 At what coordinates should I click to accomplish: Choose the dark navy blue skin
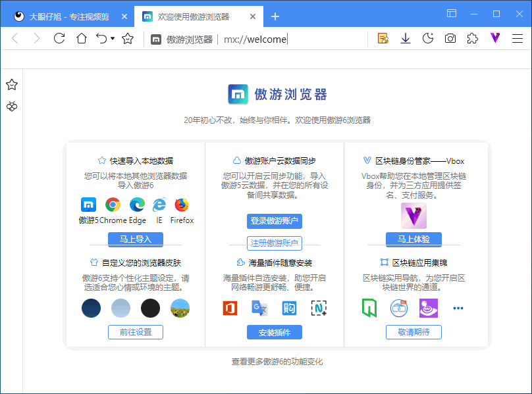92,308
